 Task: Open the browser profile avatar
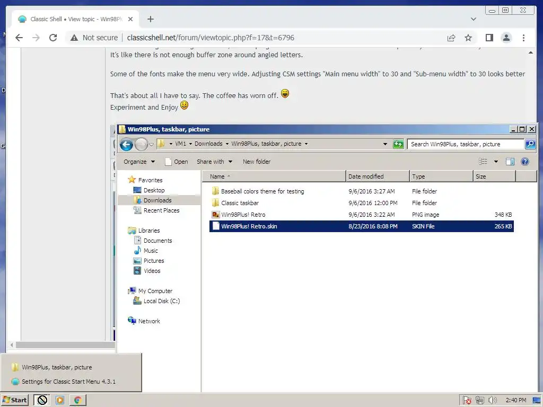click(506, 38)
